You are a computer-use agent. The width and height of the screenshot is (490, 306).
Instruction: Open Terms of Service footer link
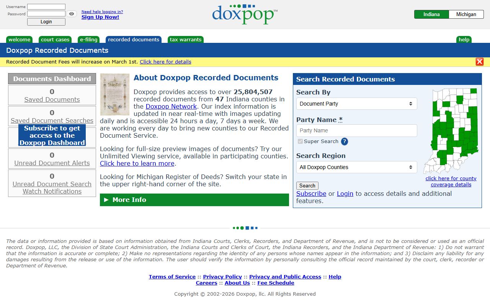click(172, 277)
